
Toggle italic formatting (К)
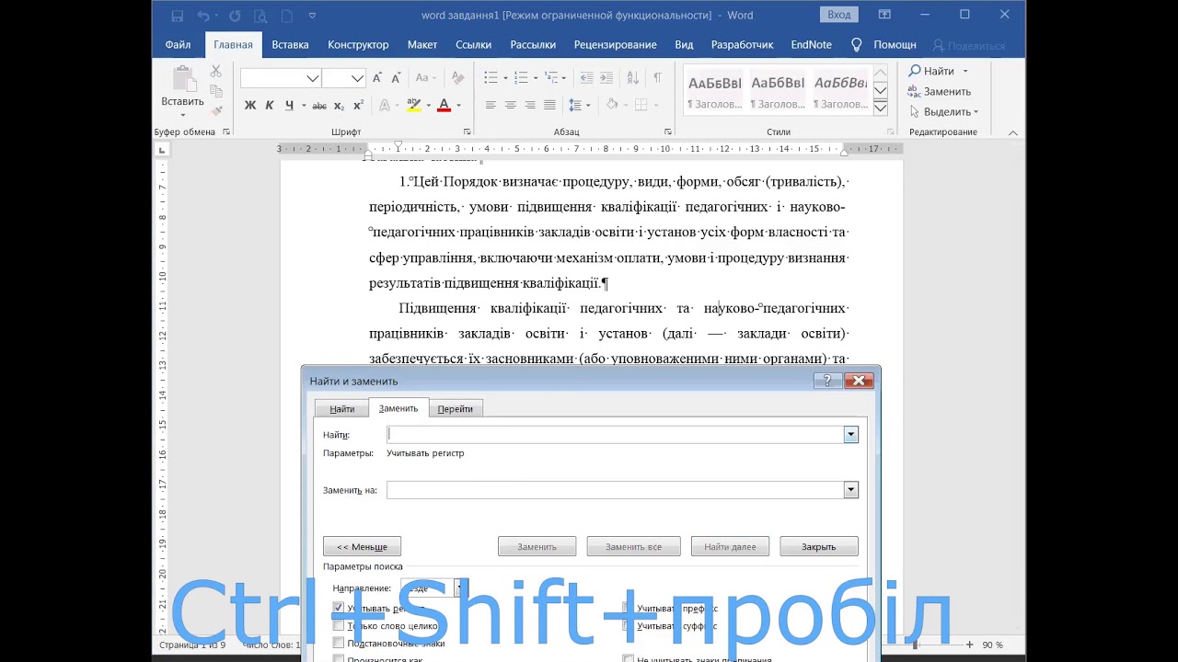270,106
